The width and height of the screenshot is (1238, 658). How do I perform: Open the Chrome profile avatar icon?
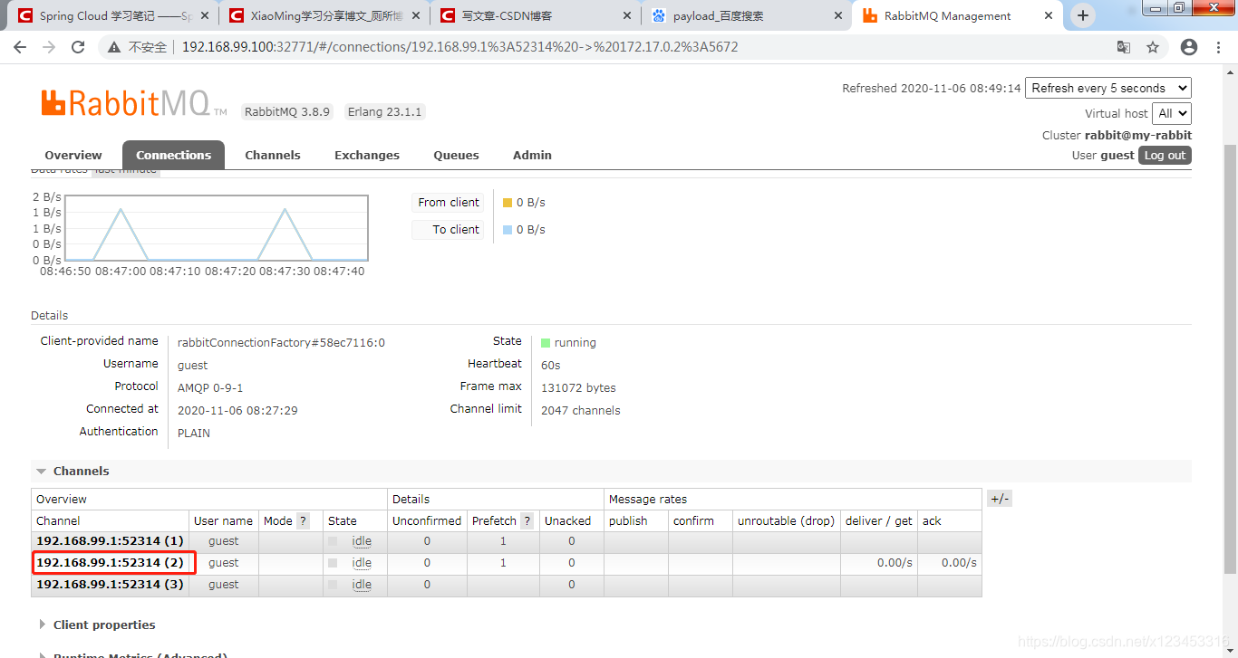coord(1189,47)
